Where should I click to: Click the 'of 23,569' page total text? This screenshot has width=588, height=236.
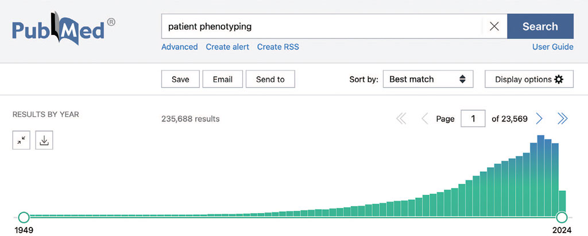click(510, 119)
